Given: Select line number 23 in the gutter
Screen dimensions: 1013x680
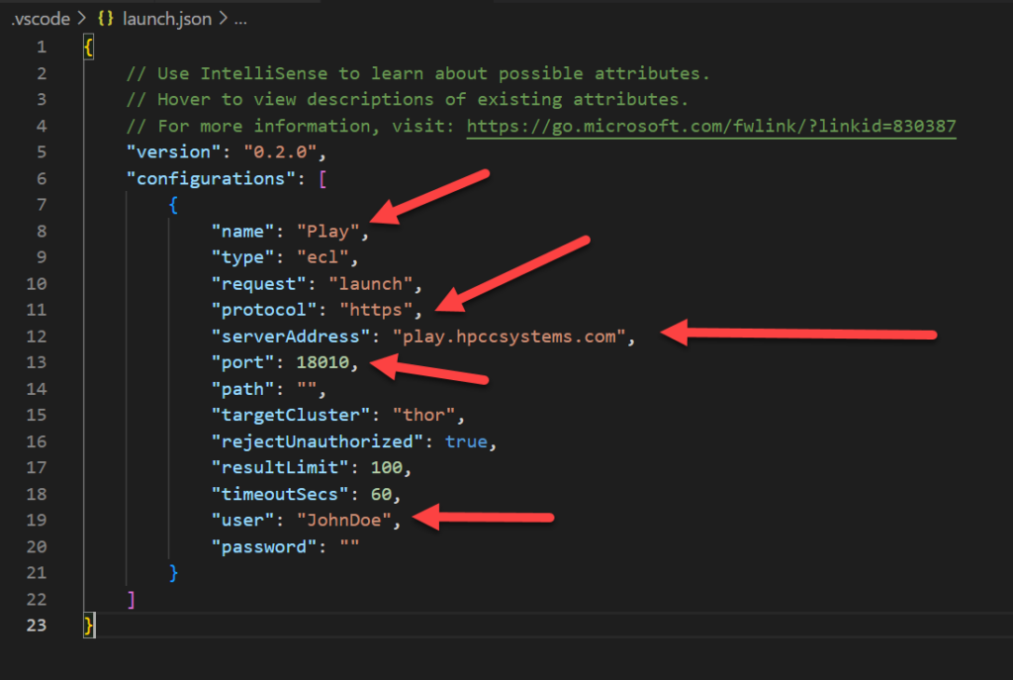Looking at the screenshot, I should click(37, 625).
